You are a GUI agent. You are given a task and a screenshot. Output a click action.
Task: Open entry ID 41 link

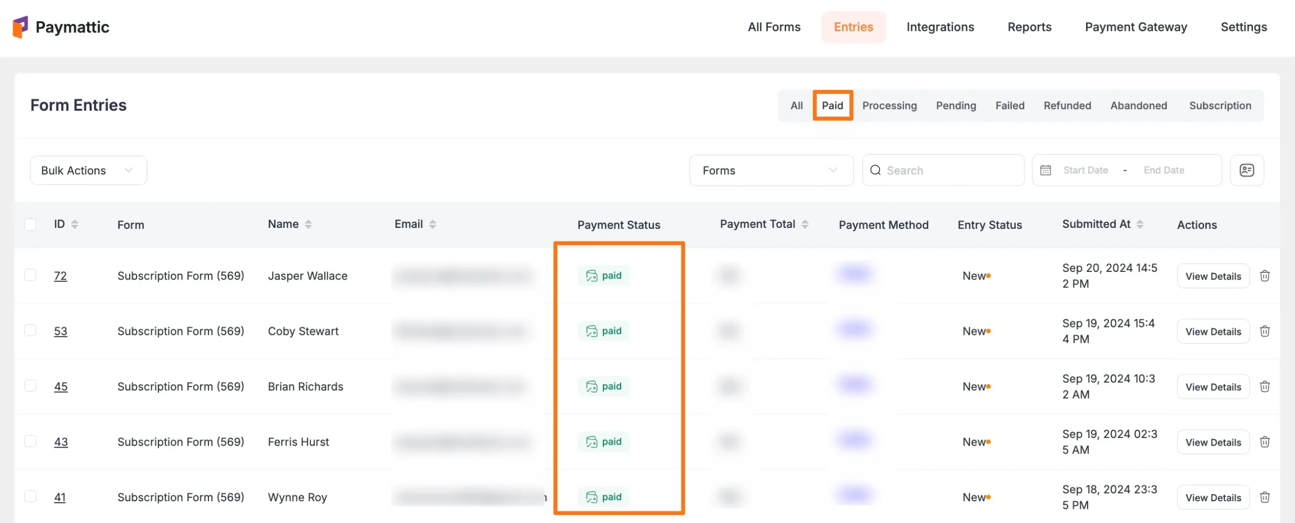click(60, 497)
